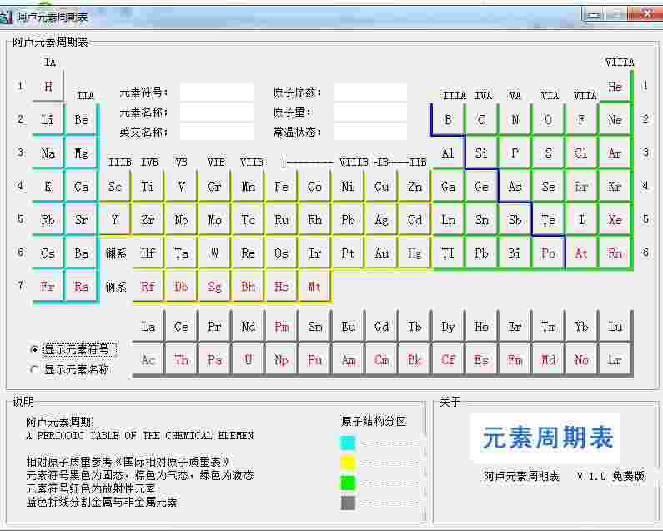Select the lithium Li element cell
The image size is (663, 531).
pos(48,120)
